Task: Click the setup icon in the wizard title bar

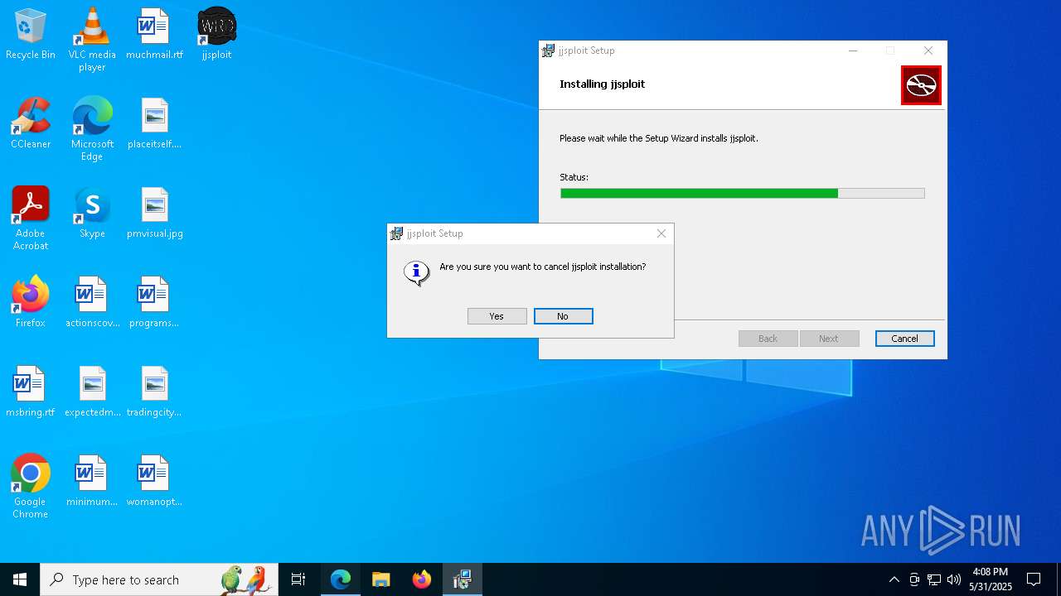Action: 548,50
